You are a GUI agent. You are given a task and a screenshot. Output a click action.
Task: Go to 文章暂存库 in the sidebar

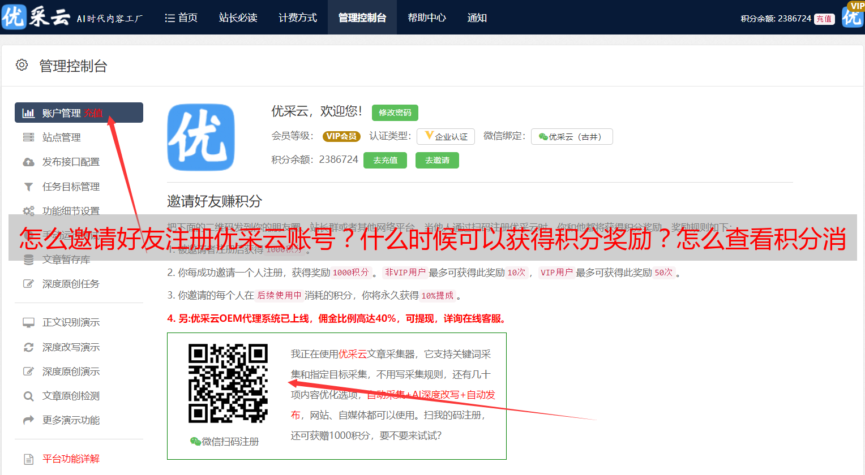tap(66, 260)
